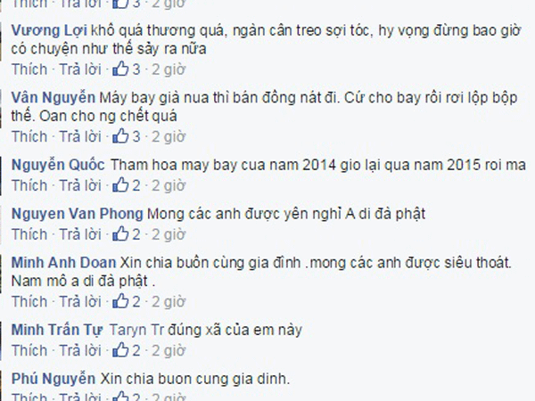The height and width of the screenshot is (401, 535).
Task: Open Minh Anh Doan's profile link
Action: 64,263
